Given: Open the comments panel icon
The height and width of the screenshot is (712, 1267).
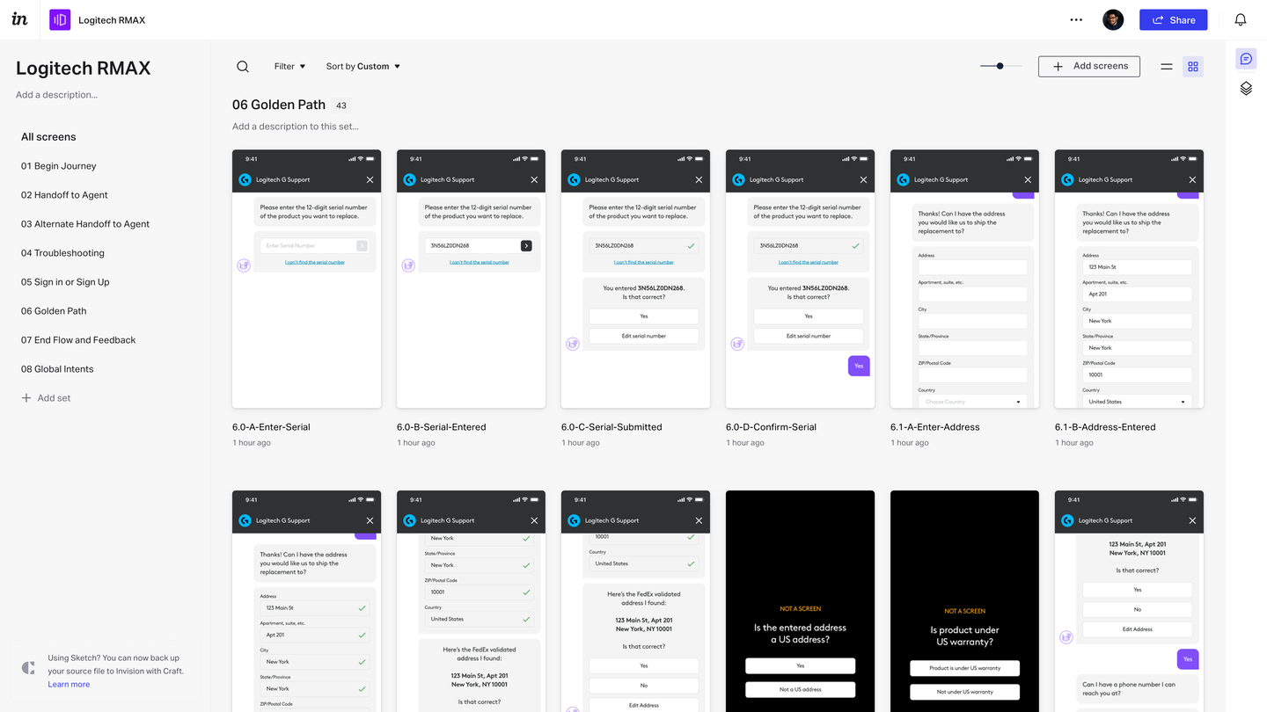Looking at the screenshot, I should (x=1246, y=59).
